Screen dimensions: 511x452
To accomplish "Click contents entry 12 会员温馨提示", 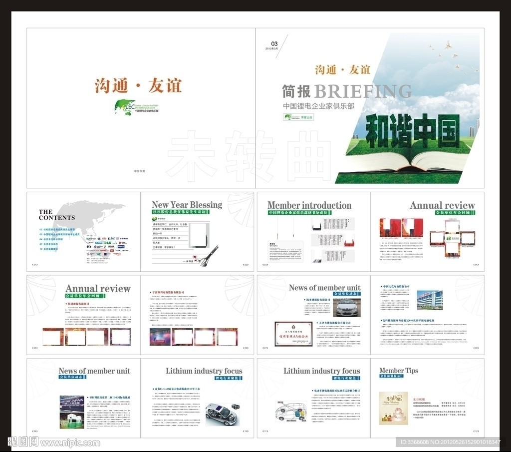I will pos(49,249).
